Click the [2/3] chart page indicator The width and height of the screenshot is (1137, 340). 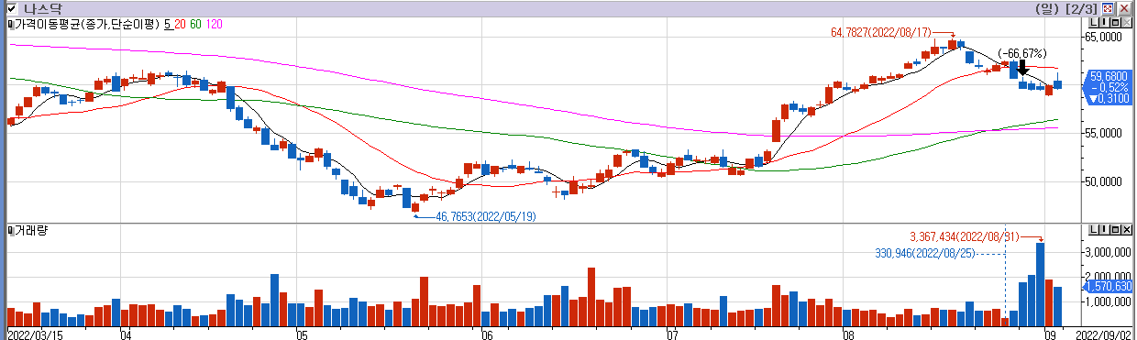pos(1081,8)
